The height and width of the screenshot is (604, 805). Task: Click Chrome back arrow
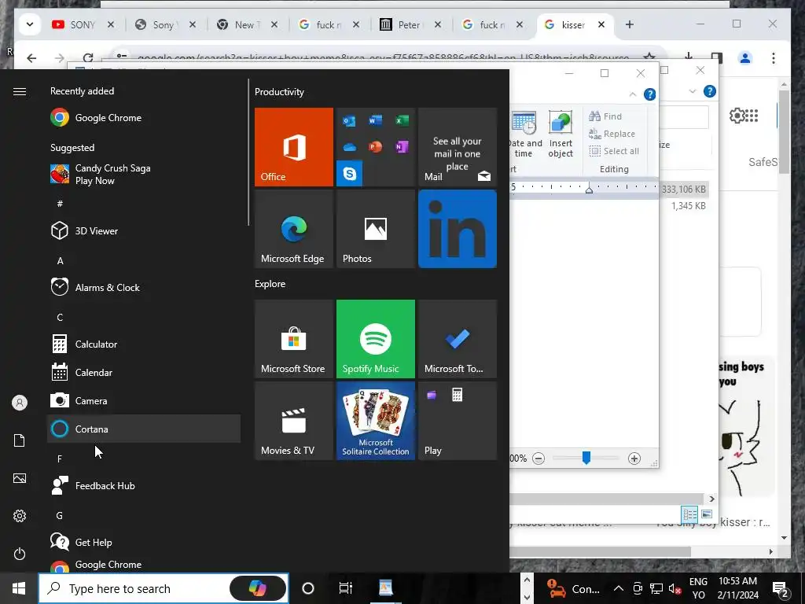click(x=31, y=58)
